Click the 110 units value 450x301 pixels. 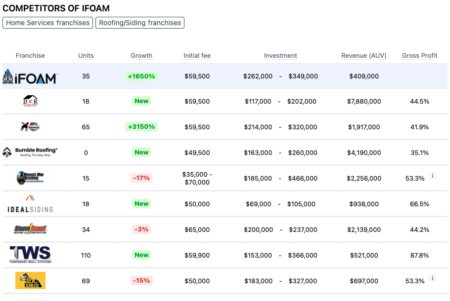[x=86, y=255]
